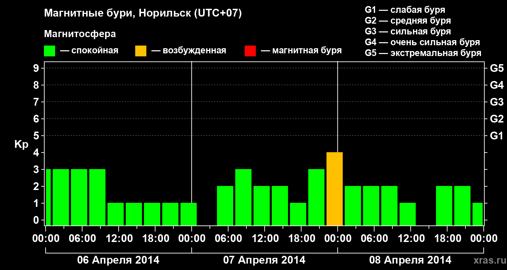The image size is (507, 270).
Task: Click the G3 label on right axis
Action: pyautogui.click(x=497, y=102)
